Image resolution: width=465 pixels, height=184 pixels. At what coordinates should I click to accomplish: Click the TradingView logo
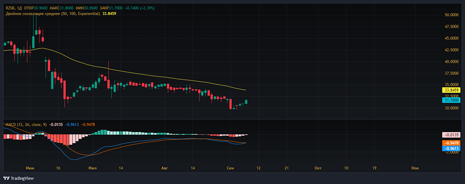19,178
